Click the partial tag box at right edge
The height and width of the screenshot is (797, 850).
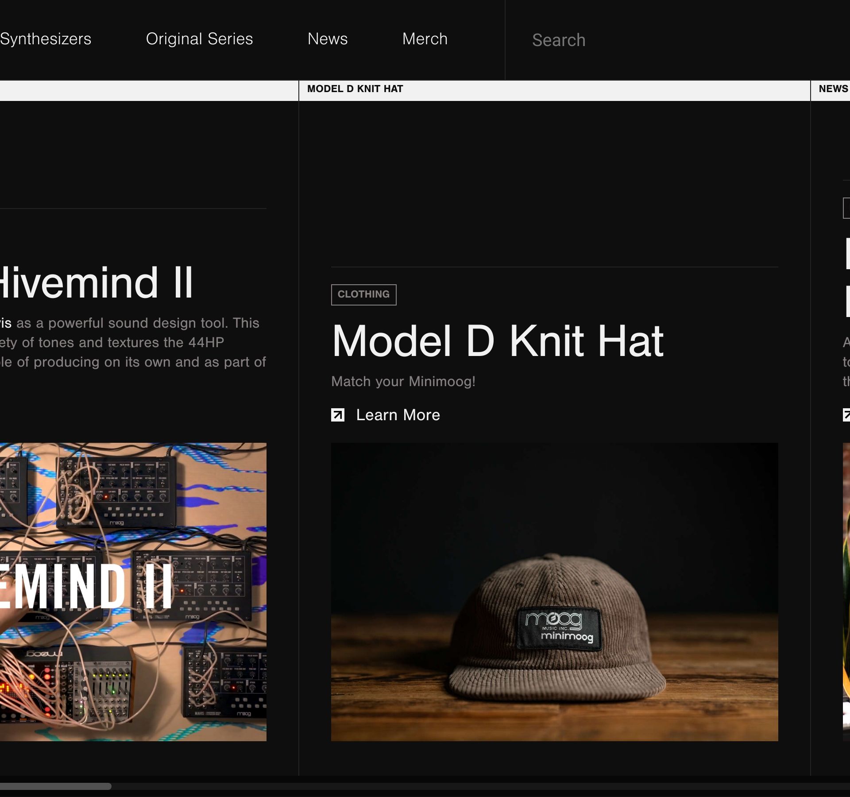(x=846, y=208)
